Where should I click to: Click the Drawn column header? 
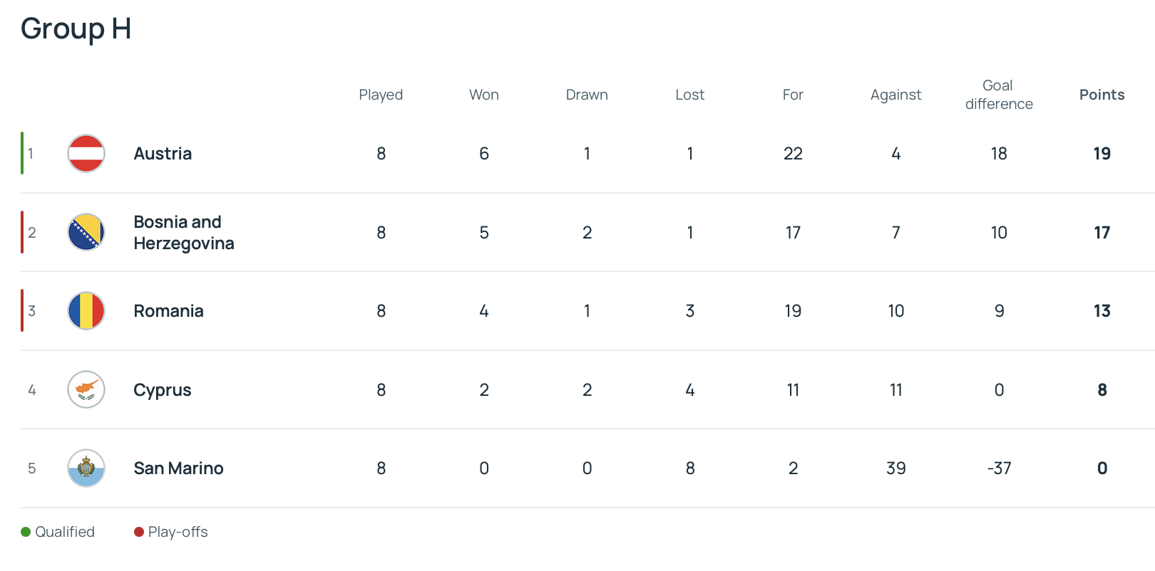pyautogui.click(x=587, y=95)
